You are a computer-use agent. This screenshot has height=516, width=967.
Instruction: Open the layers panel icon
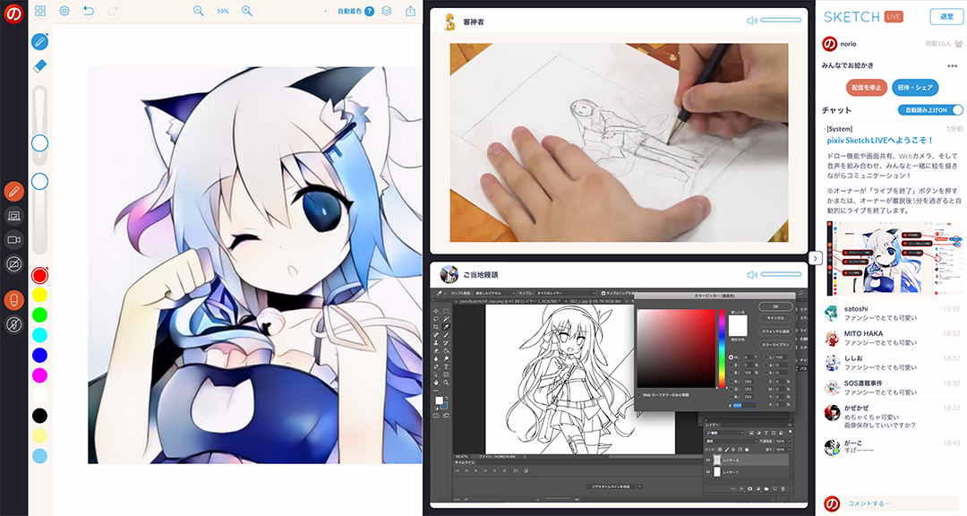click(385, 11)
